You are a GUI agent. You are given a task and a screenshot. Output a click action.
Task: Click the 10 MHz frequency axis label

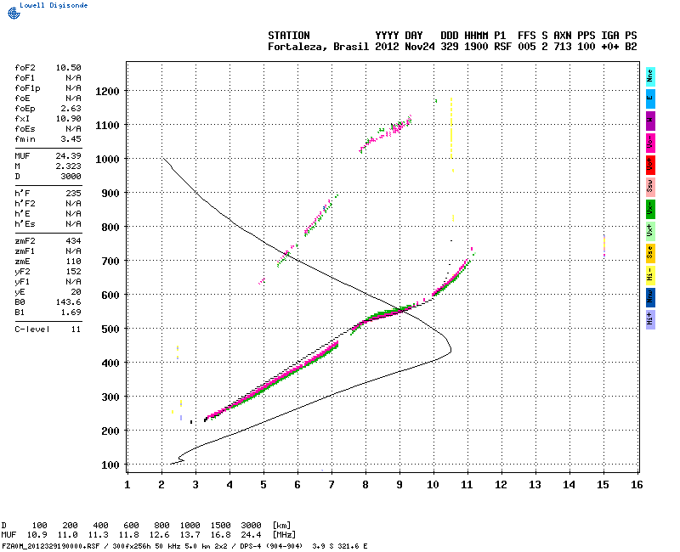(x=433, y=485)
